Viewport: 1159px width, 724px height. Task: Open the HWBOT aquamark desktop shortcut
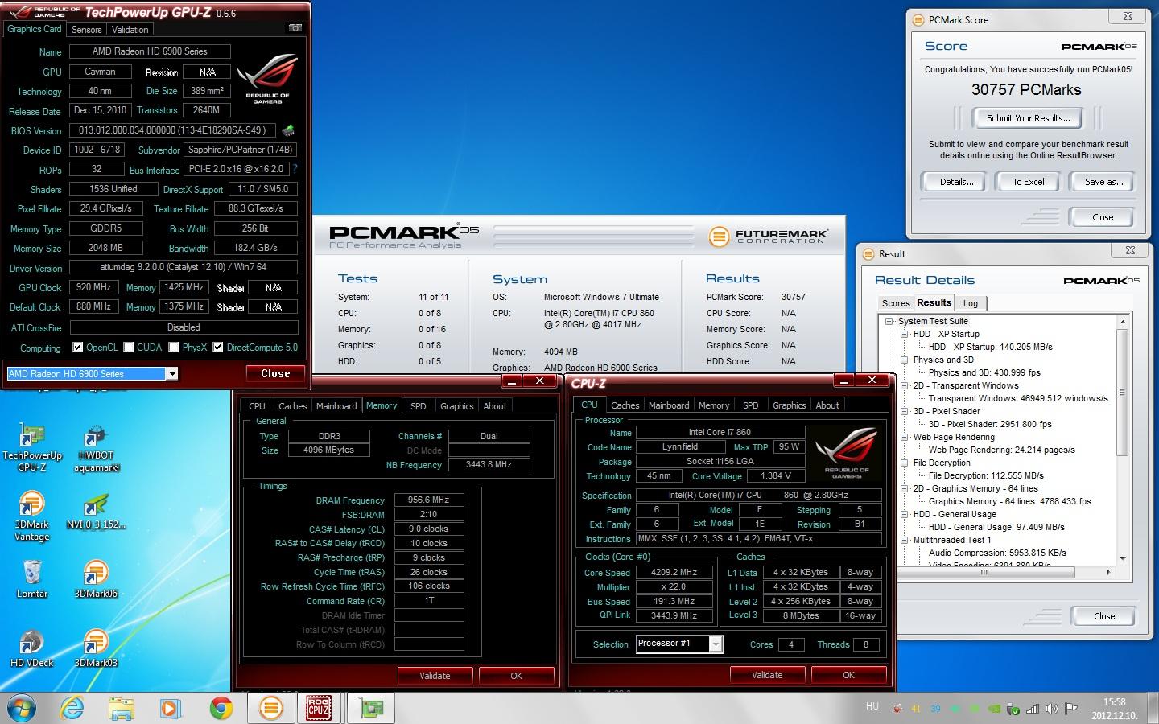tap(96, 448)
